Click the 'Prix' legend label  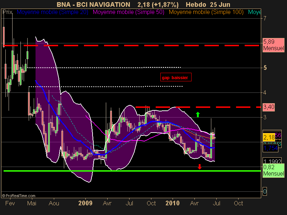(8, 12)
